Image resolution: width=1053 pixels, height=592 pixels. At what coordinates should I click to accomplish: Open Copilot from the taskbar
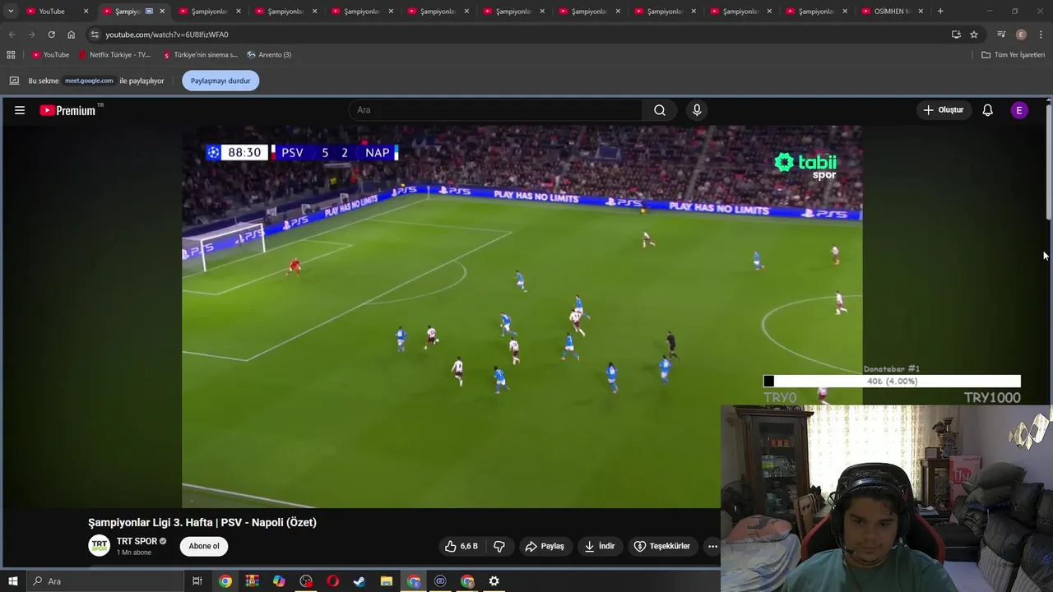pos(279,581)
